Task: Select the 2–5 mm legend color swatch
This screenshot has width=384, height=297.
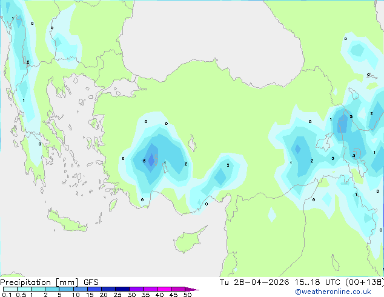Action: [x=52, y=289]
